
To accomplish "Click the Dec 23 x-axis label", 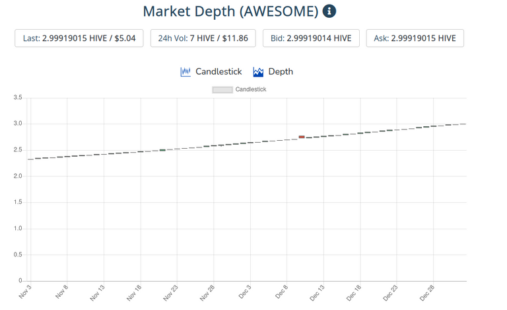I will (x=390, y=293).
